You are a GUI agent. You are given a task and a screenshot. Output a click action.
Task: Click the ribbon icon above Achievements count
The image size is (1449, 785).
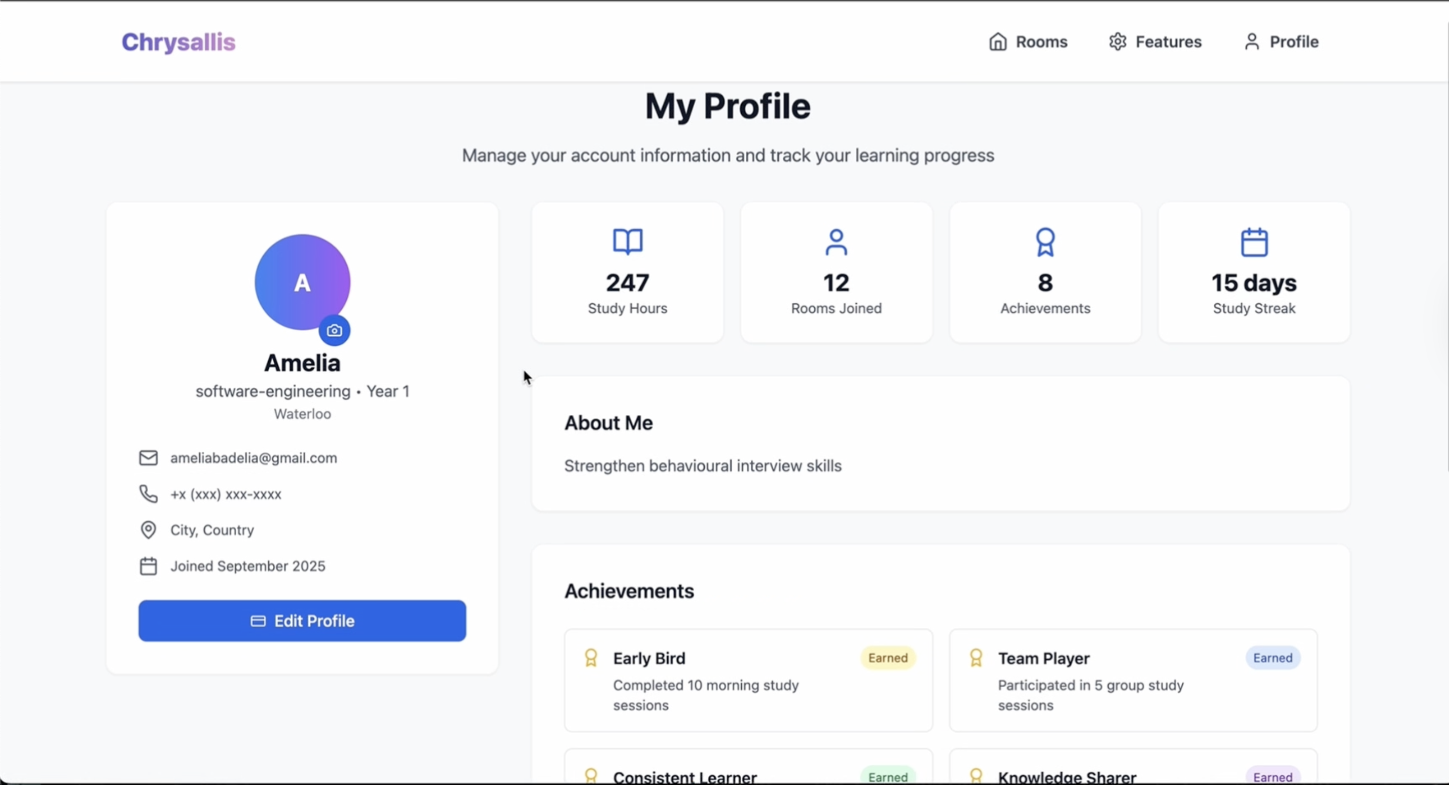coord(1045,242)
